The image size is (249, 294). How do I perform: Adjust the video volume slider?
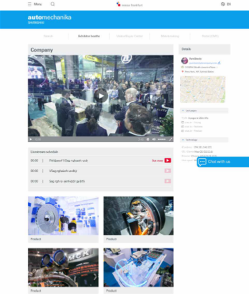[161, 139]
